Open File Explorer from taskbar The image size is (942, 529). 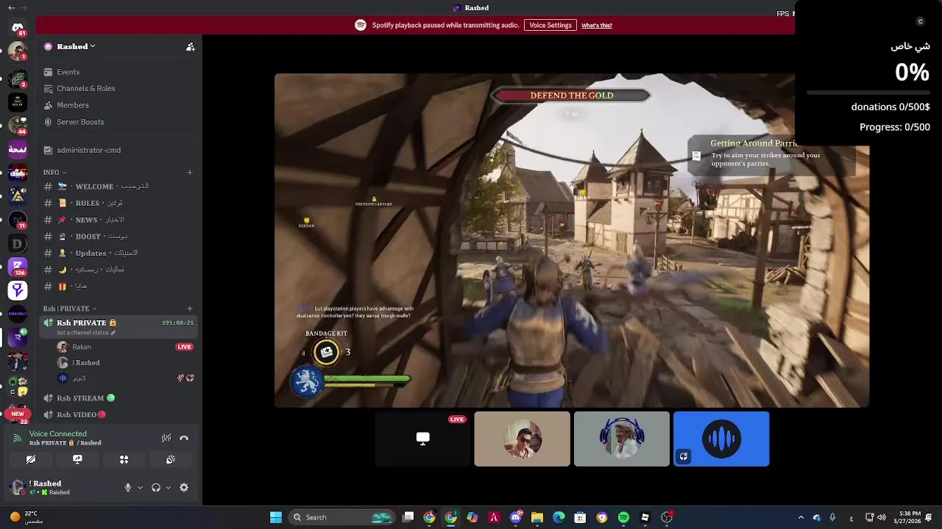pyautogui.click(x=537, y=517)
